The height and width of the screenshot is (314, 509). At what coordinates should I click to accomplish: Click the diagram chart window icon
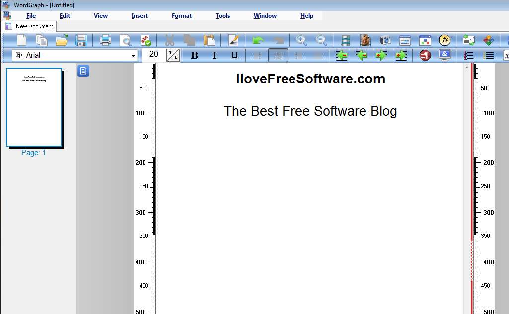pos(425,40)
